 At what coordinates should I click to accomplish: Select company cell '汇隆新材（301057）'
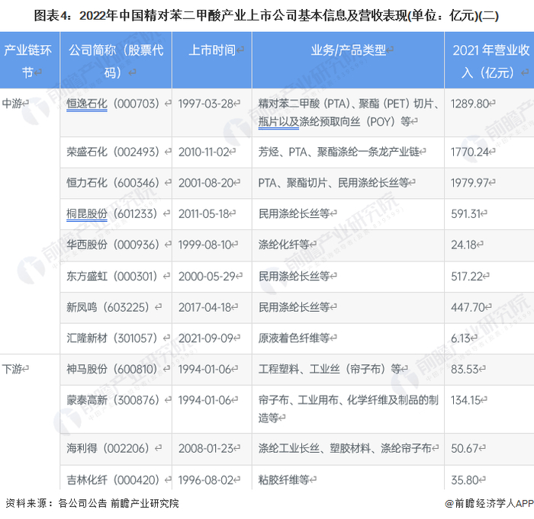[116, 338]
